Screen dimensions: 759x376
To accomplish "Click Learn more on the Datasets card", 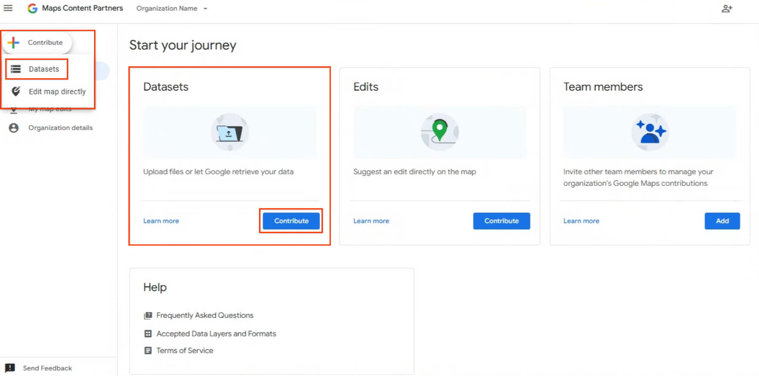I will point(161,221).
